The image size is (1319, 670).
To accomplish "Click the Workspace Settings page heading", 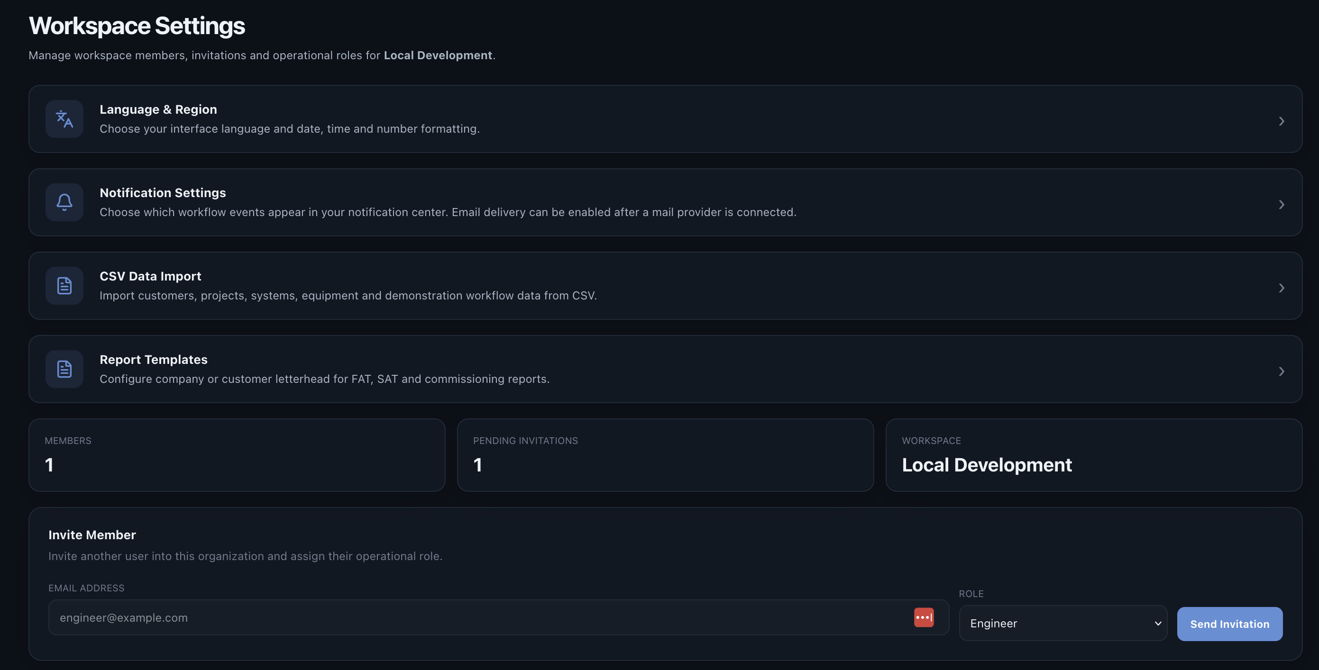I will tap(137, 26).
